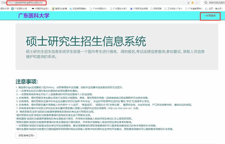Click the browser search box
This screenshot has width=225, height=144.
coord(215,3)
